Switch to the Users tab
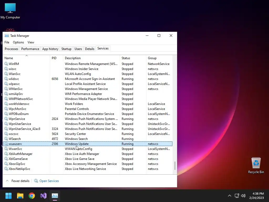The image size is (269, 202). tap(78, 49)
